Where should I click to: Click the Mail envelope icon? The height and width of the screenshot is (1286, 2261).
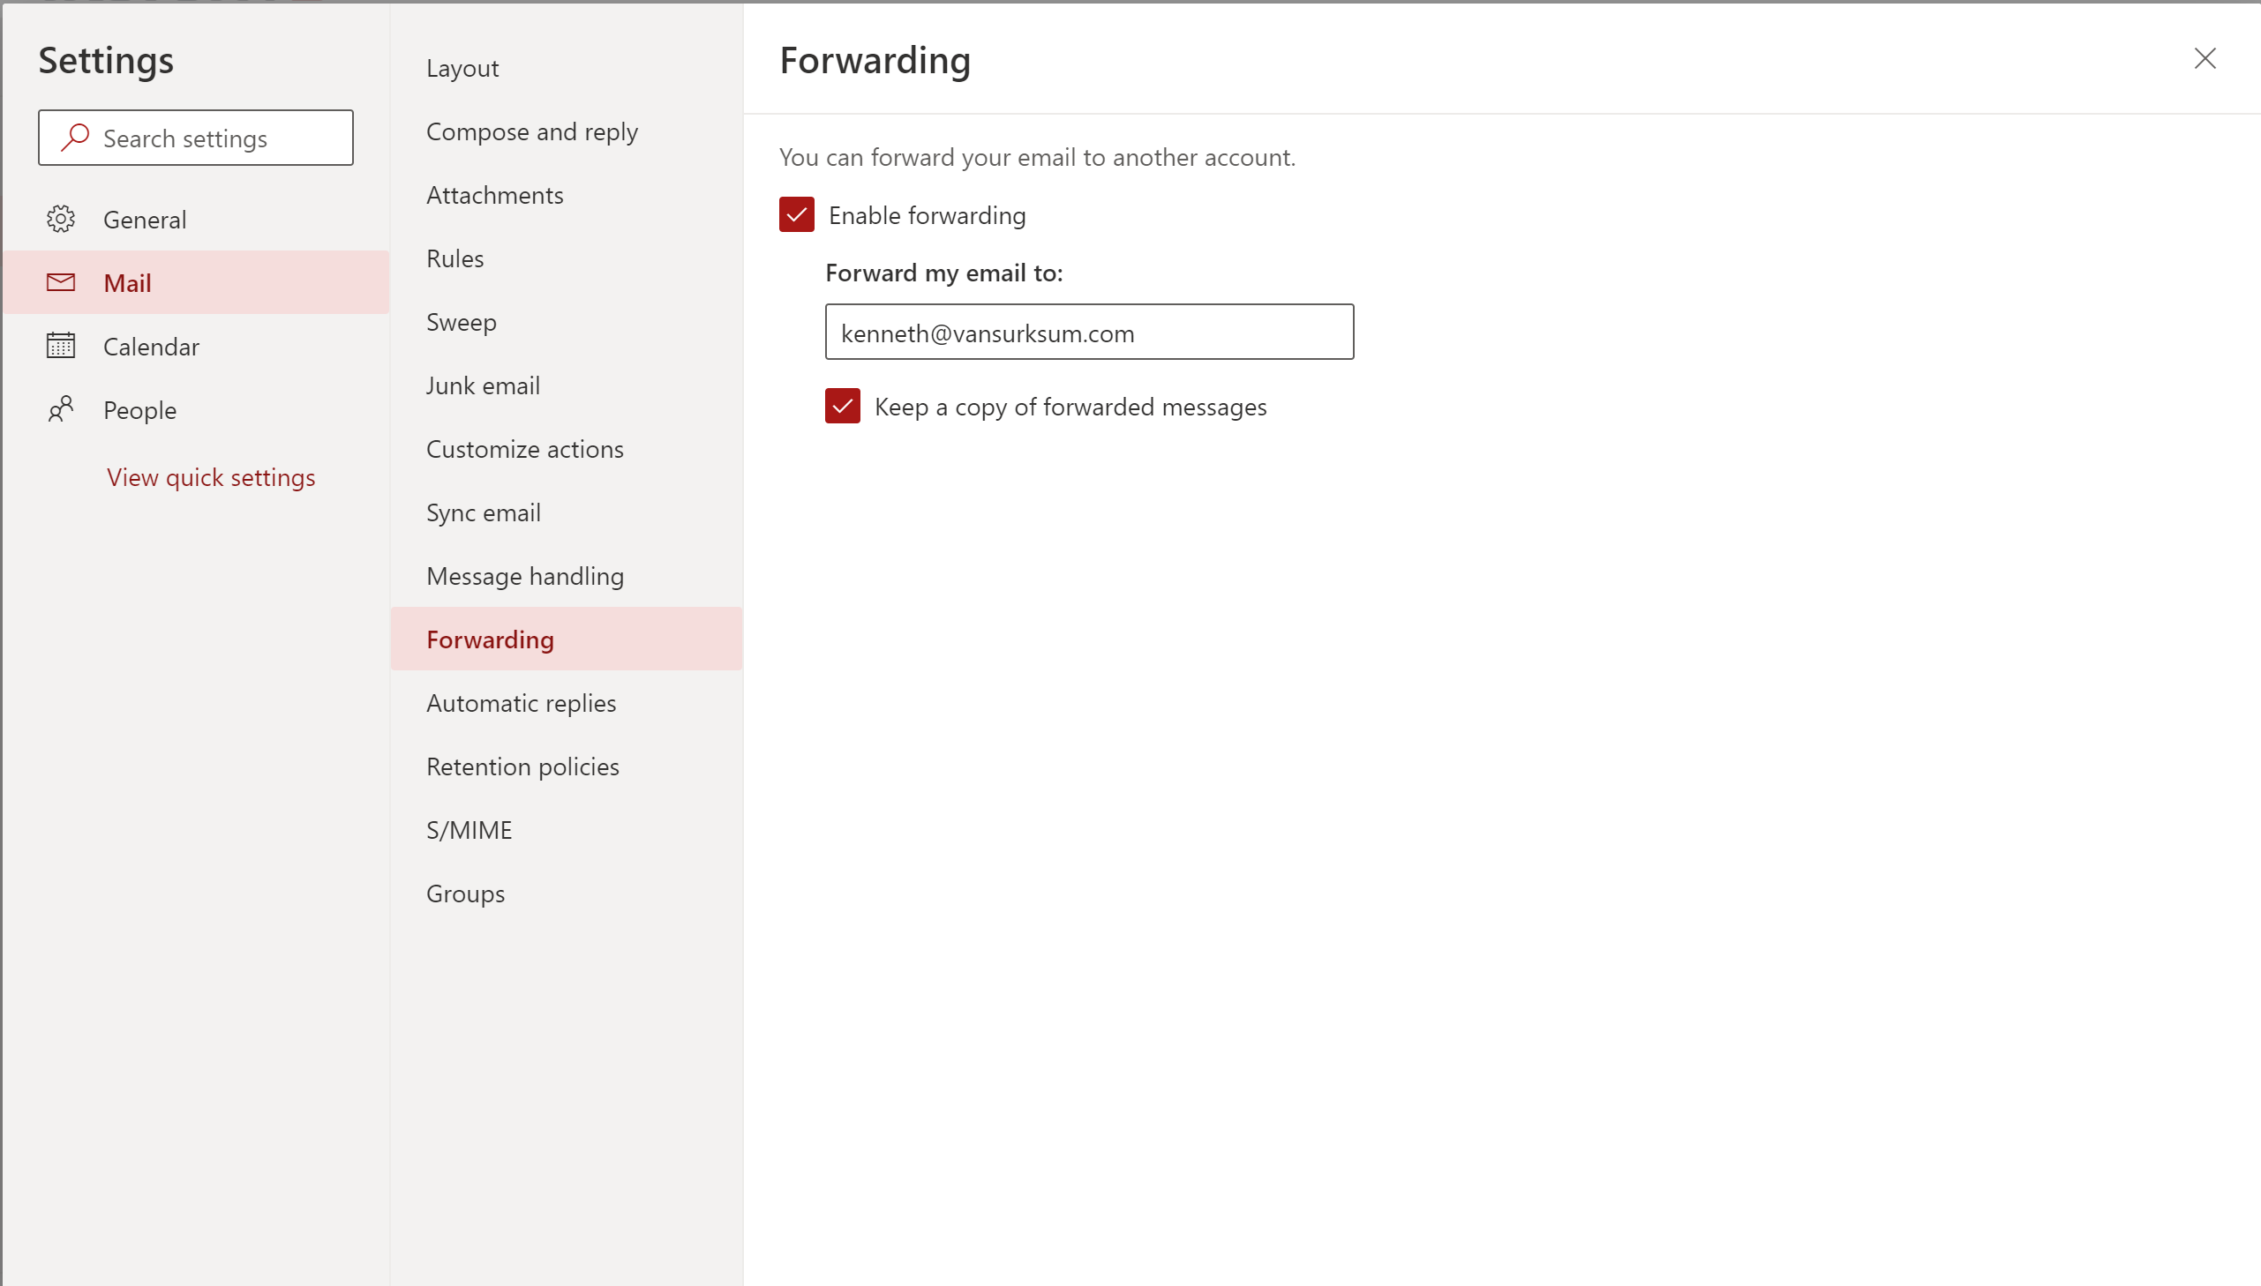pyautogui.click(x=61, y=282)
